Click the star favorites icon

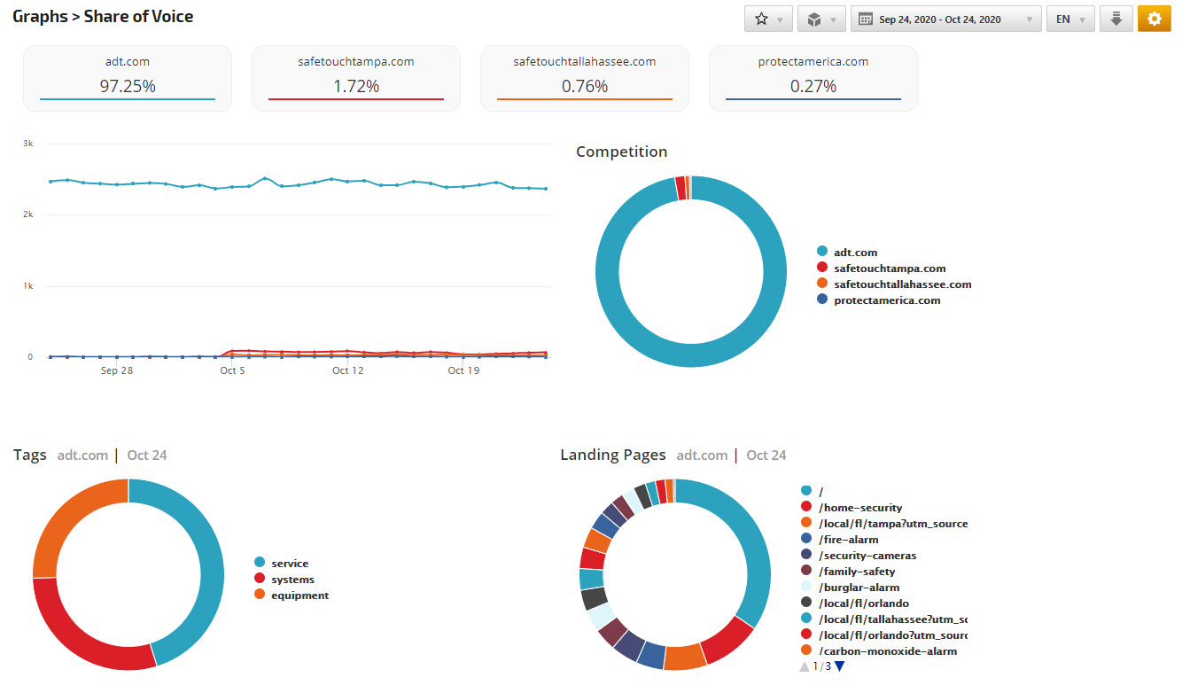coord(761,19)
